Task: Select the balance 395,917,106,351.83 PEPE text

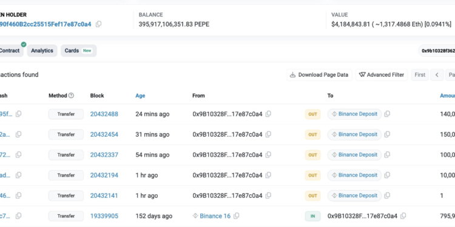Action: click(x=174, y=24)
